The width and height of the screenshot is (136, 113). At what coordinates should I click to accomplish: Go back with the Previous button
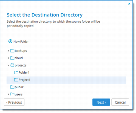click(14, 102)
